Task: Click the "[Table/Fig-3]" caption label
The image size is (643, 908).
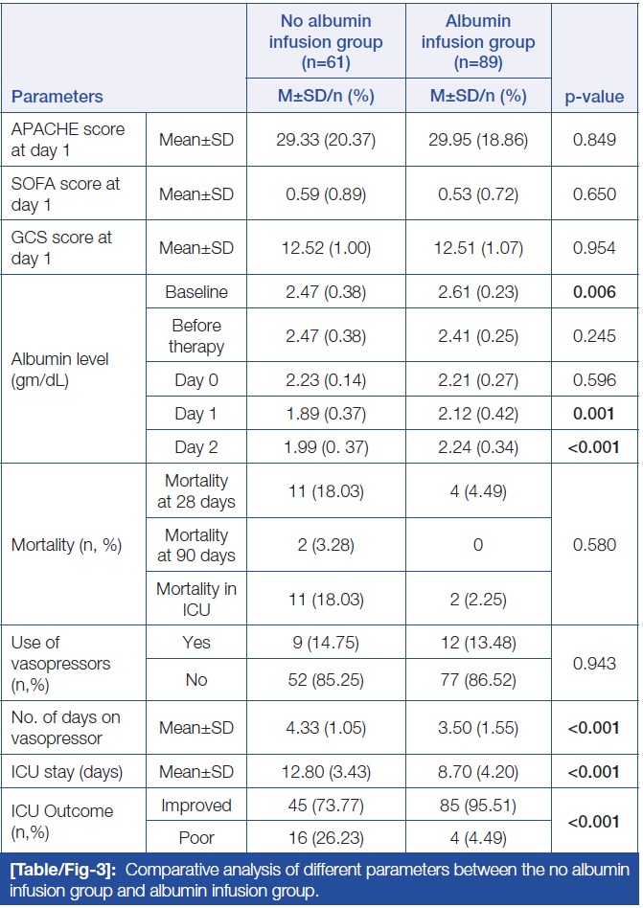Action: pyautogui.click(x=63, y=870)
